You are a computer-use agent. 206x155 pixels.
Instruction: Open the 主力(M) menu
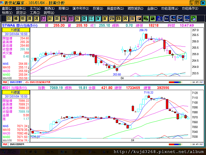35,8
